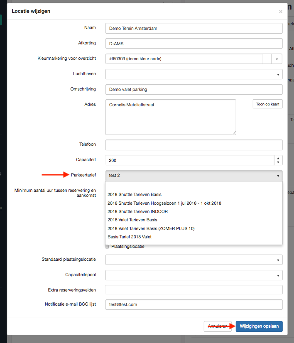Edit the Omschrijving field
The height and width of the screenshot is (343, 294).
pyautogui.click(x=194, y=89)
